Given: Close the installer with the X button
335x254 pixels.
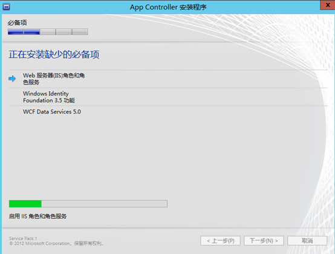Looking at the screenshot, I should tap(327, 5).
